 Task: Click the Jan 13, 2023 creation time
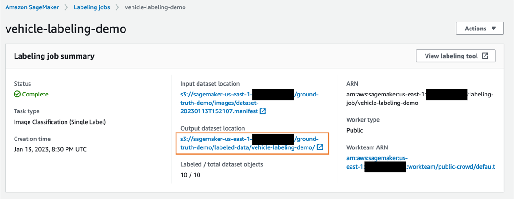coord(50,149)
